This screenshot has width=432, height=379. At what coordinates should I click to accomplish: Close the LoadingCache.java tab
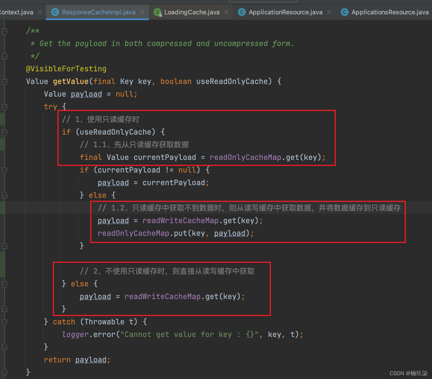coord(226,12)
